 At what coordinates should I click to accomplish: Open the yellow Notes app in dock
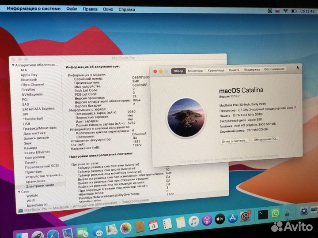[181, 223]
